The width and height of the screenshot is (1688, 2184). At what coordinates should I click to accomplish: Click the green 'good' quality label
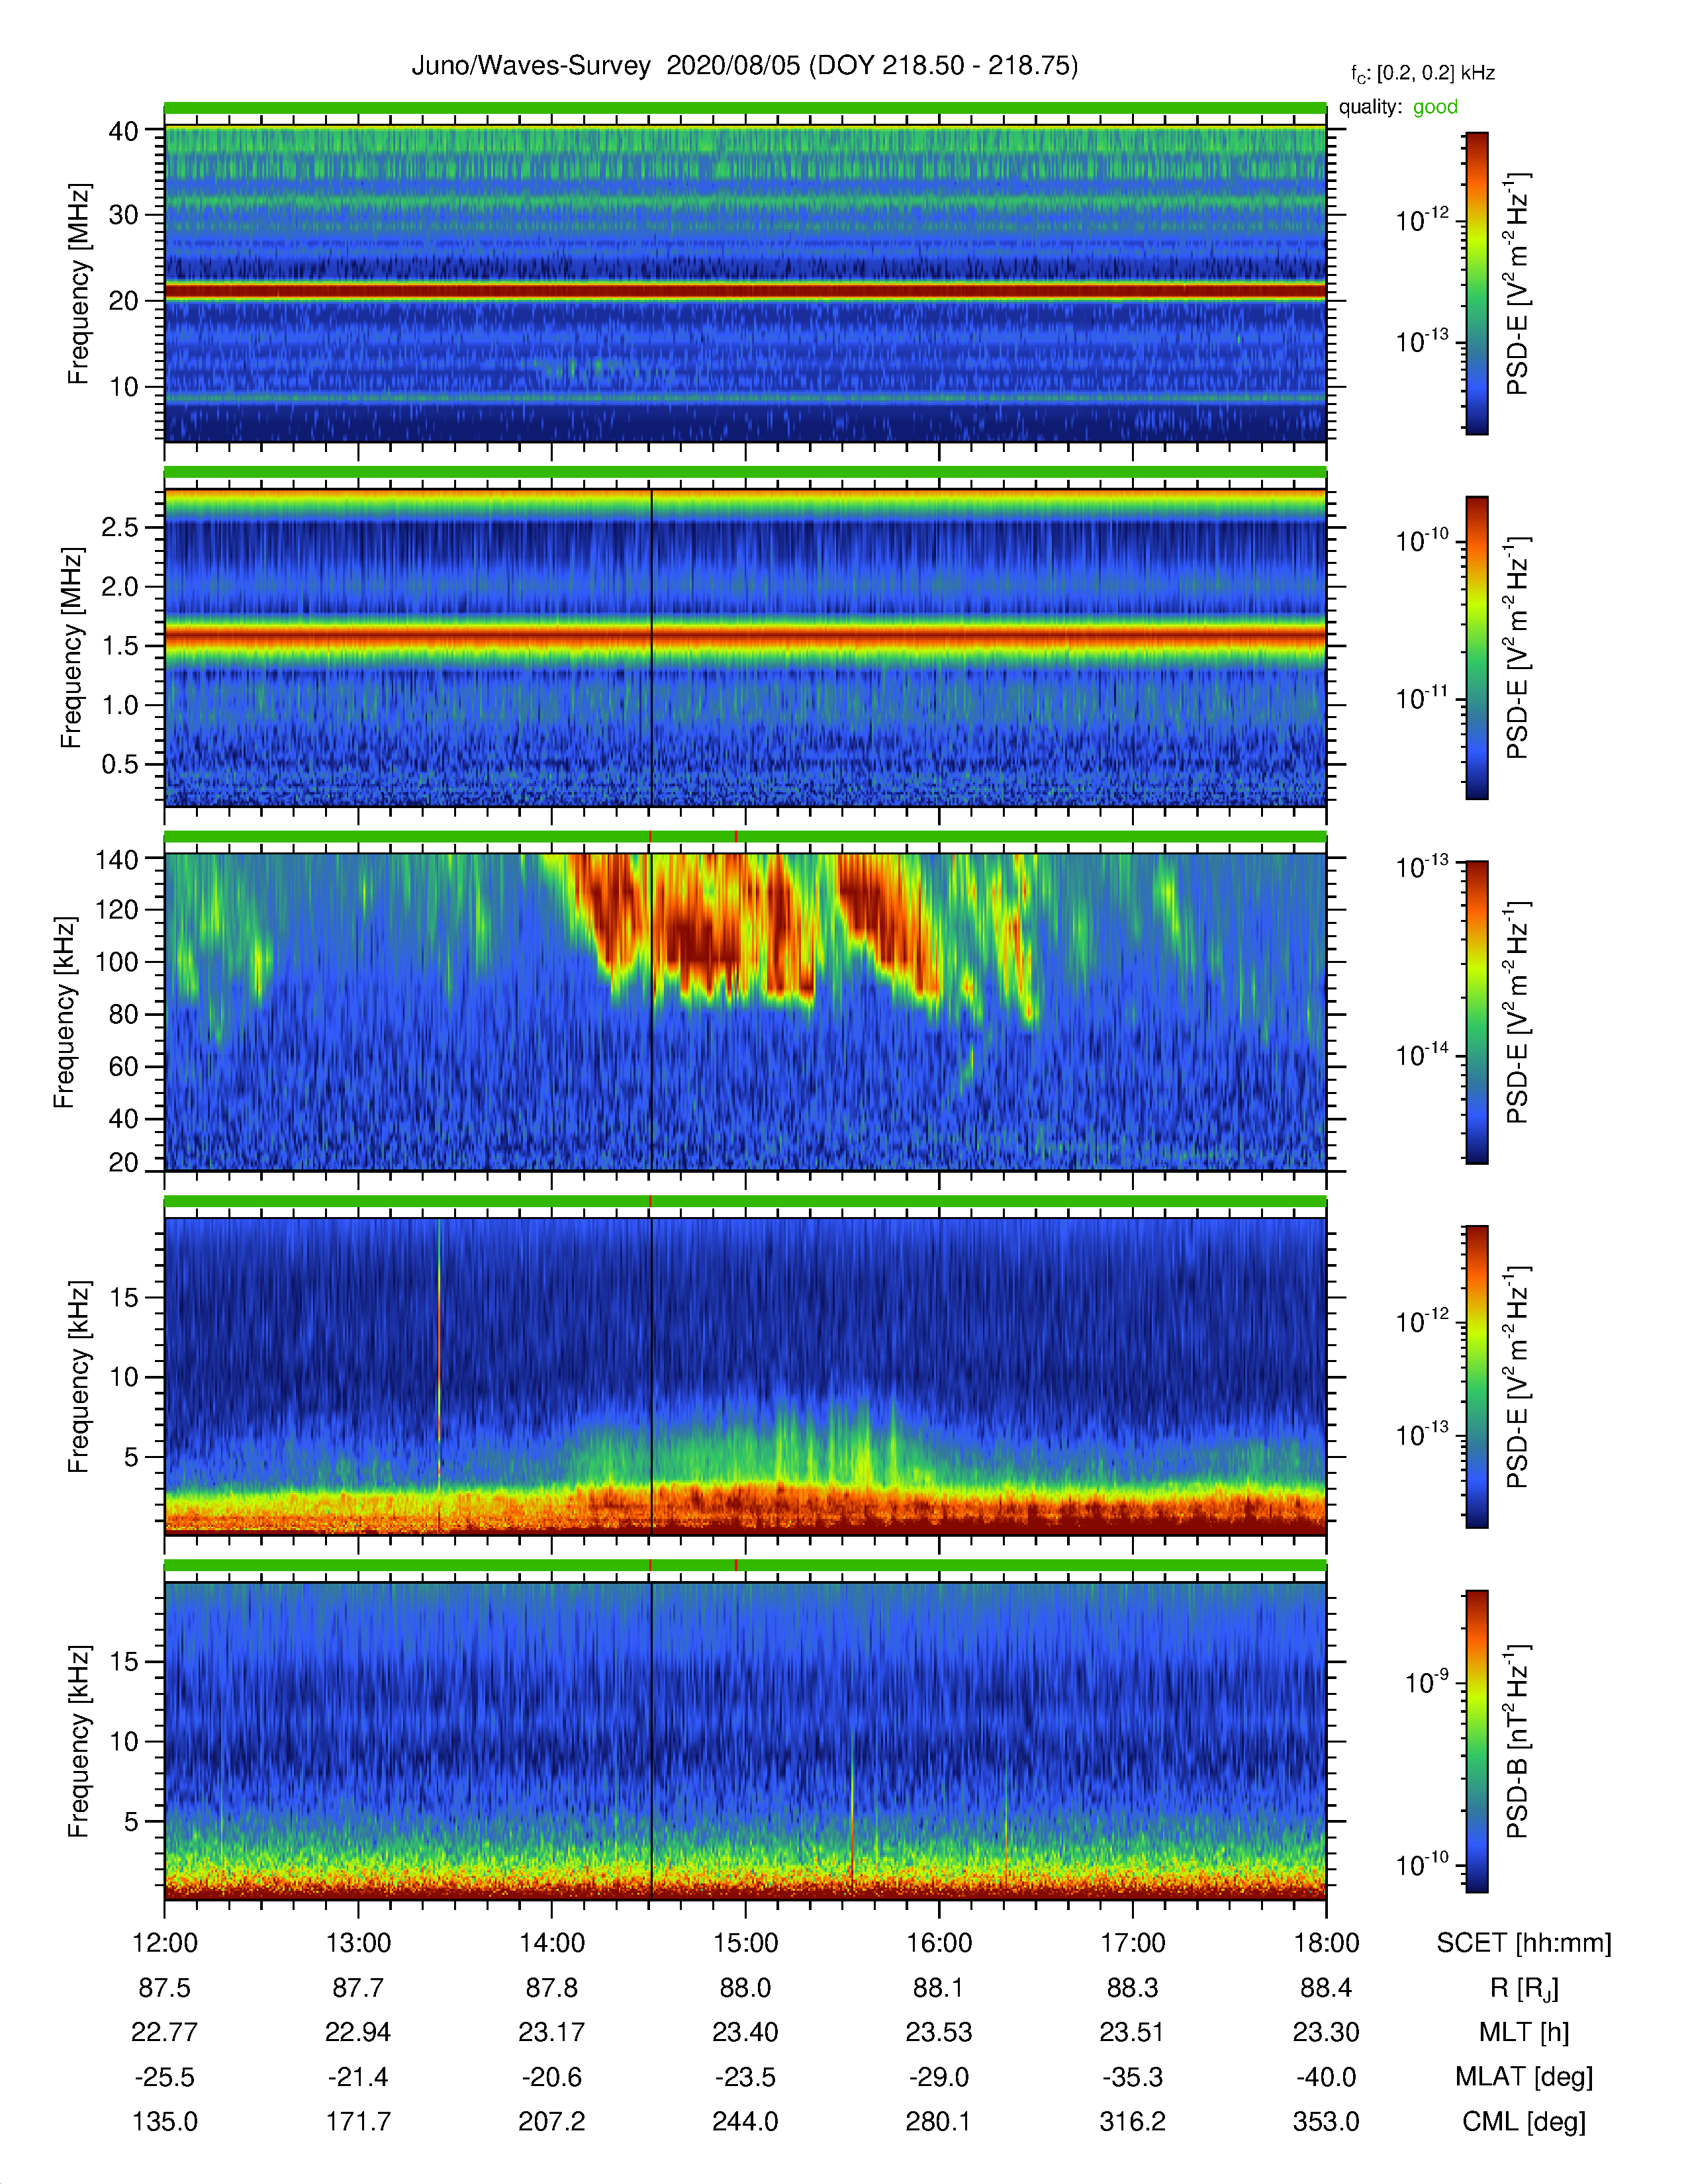(x=1435, y=107)
